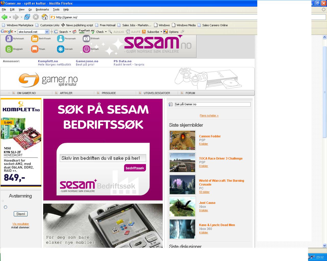The width and height of the screenshot is (327, 261).
Task: Click the Google toolbar Search button
Action: pyautogui.click(x=61, y=32)
